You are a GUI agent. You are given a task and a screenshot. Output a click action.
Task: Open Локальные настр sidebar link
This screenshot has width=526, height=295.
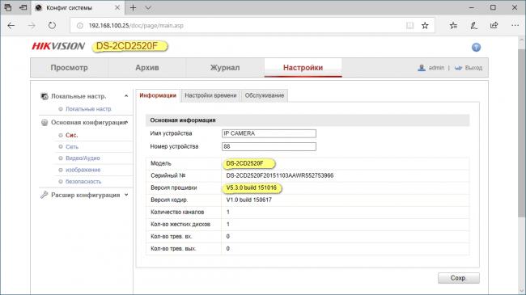(x=88, y=109)
